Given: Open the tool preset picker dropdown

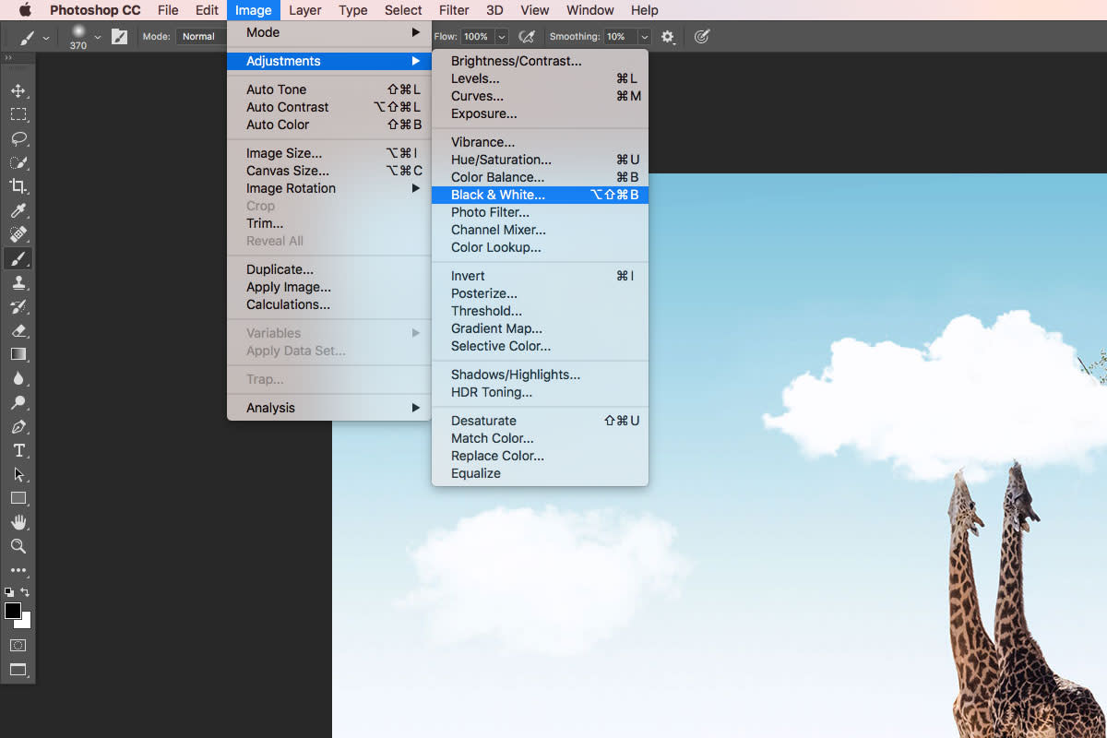Looking at the screenshot, I should [x=46, y=38].
